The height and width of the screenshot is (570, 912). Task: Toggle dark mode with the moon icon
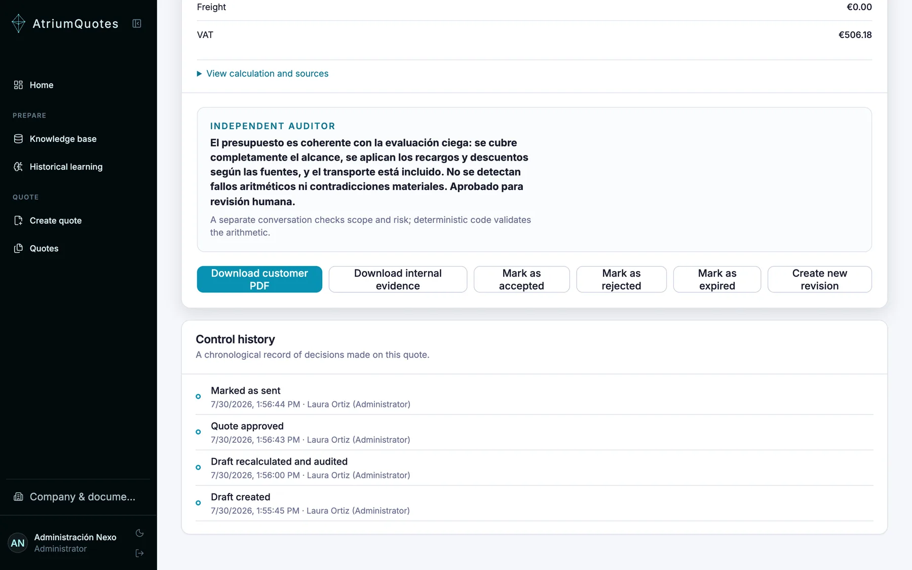[x=140, y=533]
